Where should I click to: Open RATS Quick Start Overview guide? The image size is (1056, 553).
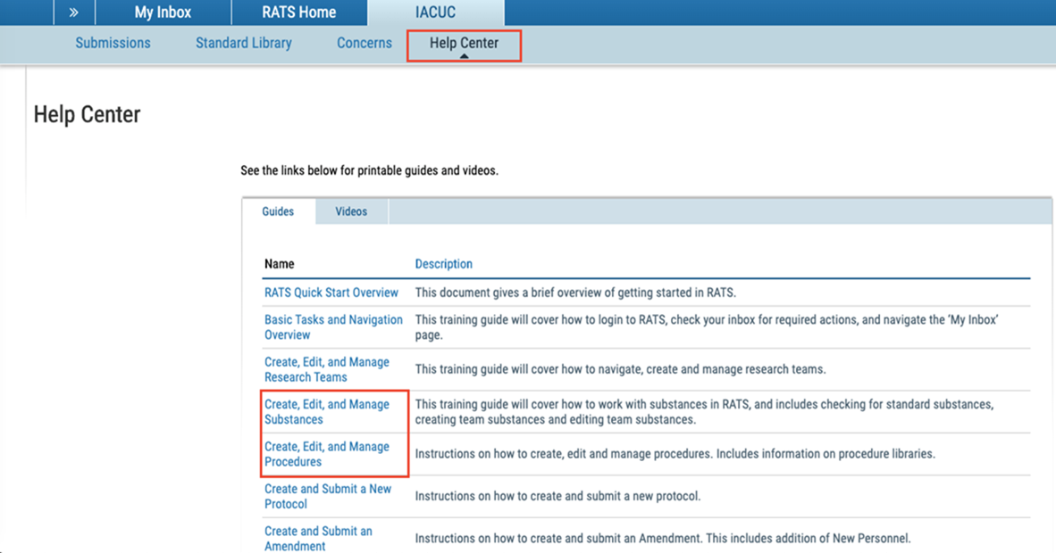click(x=331, y=293)
